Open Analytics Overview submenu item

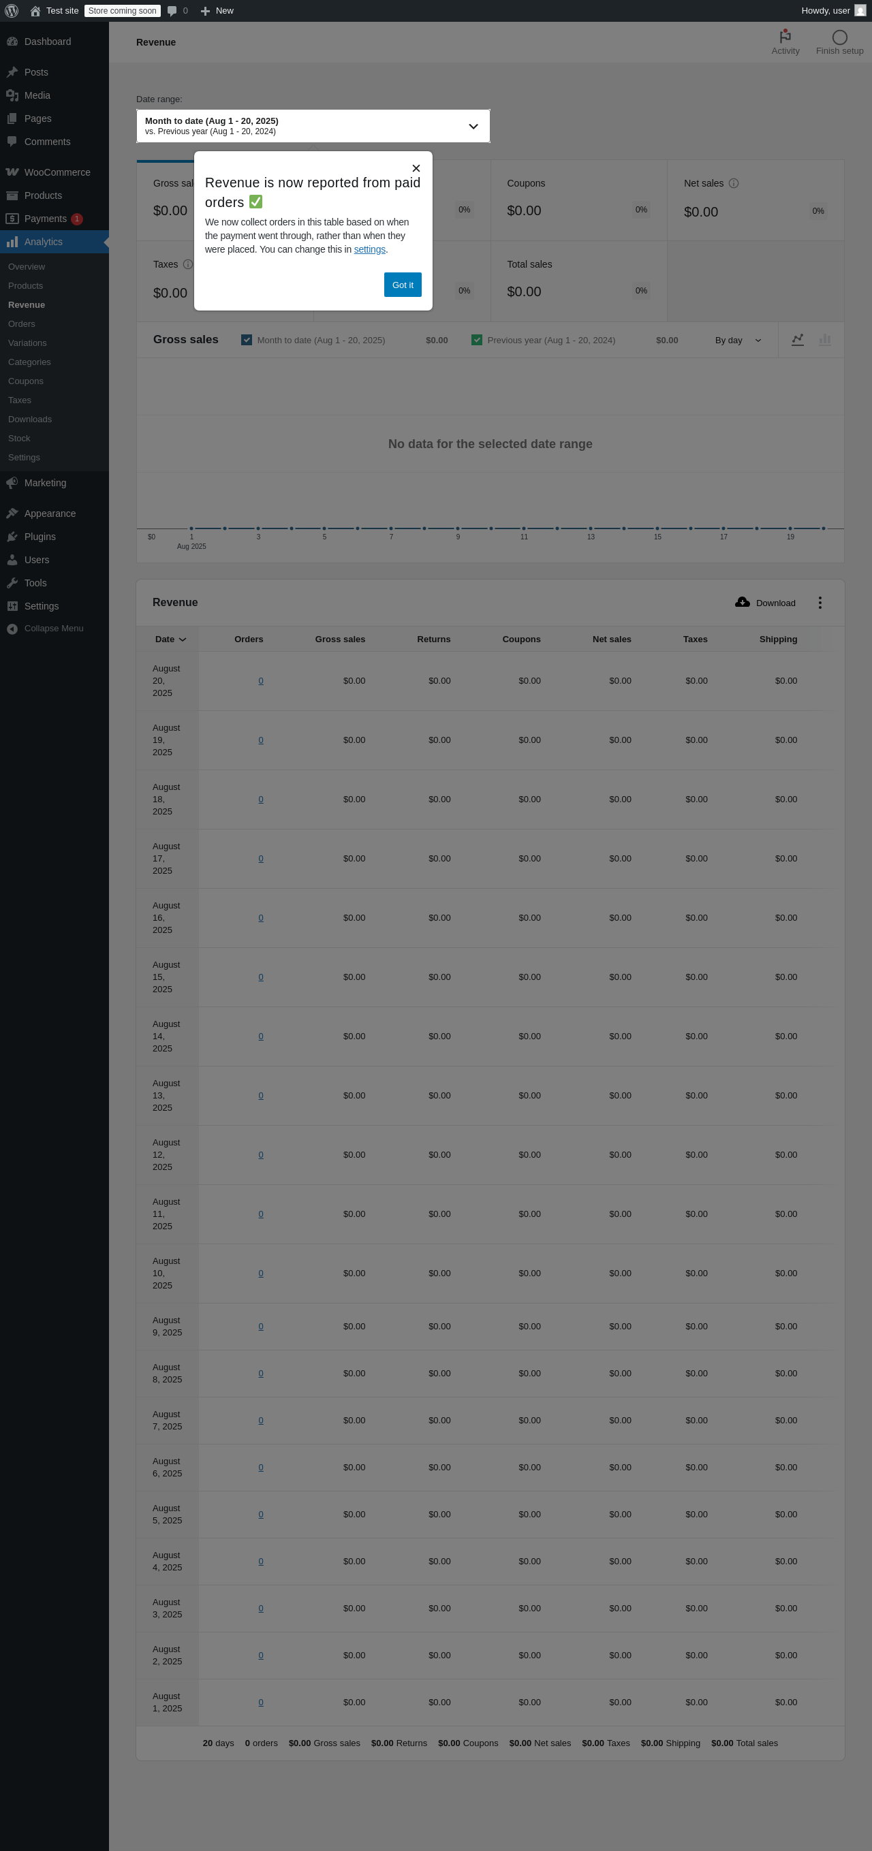click(27, 266)
